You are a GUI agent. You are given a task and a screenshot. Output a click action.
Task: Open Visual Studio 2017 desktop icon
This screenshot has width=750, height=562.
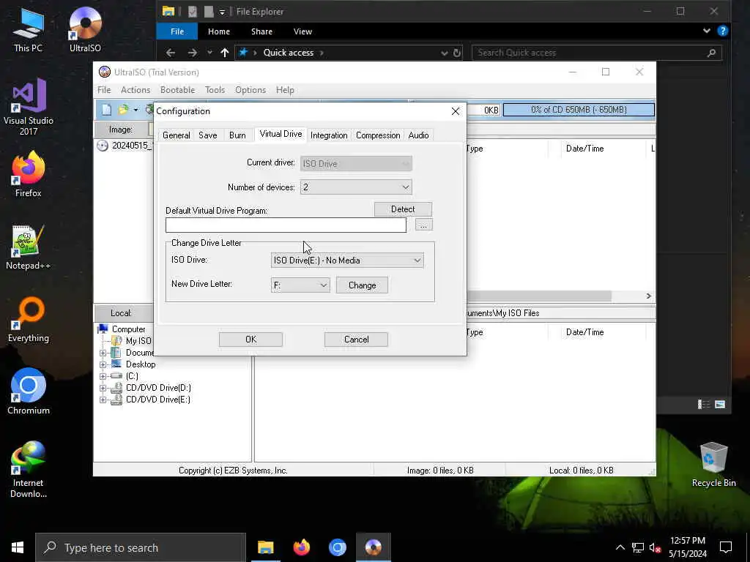click(29, 107)
